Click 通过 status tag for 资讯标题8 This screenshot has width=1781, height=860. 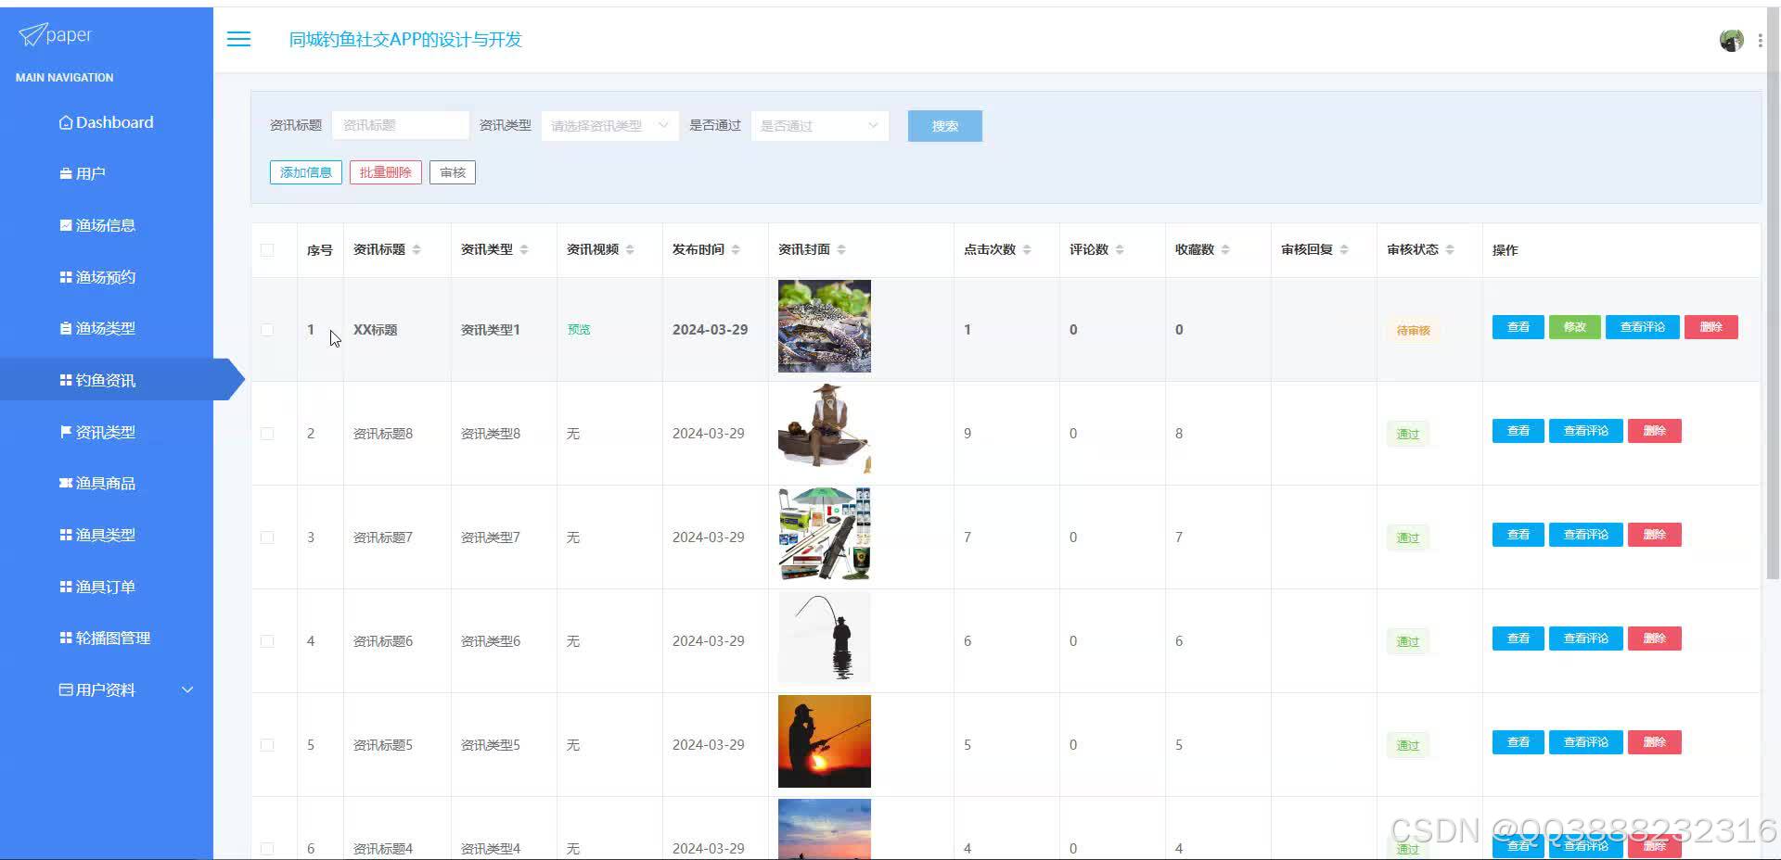pos(1408,434)
